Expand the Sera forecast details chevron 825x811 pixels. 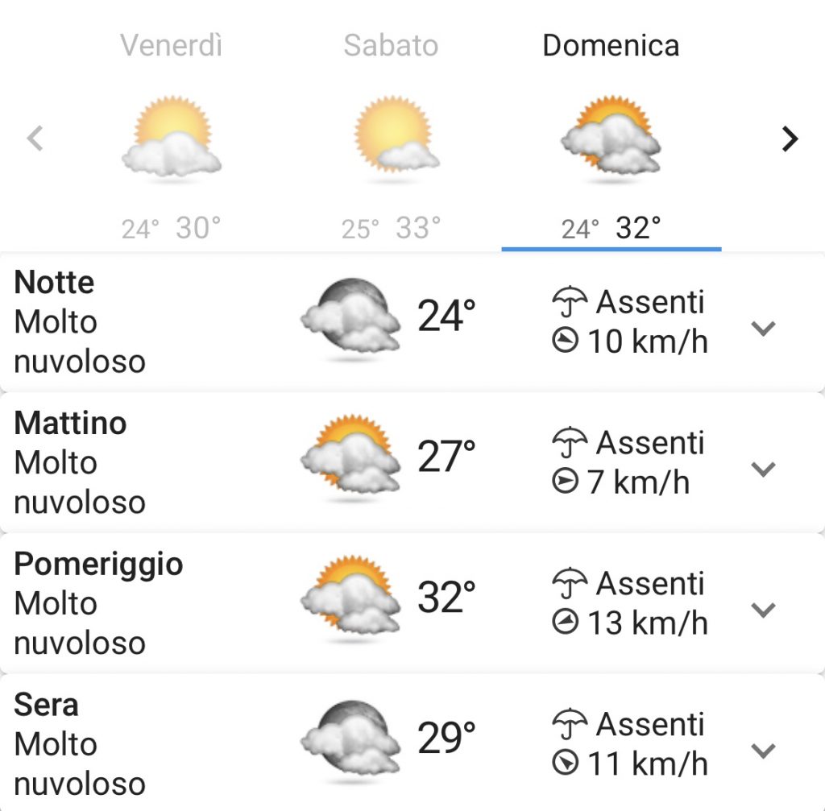point(763,751)
